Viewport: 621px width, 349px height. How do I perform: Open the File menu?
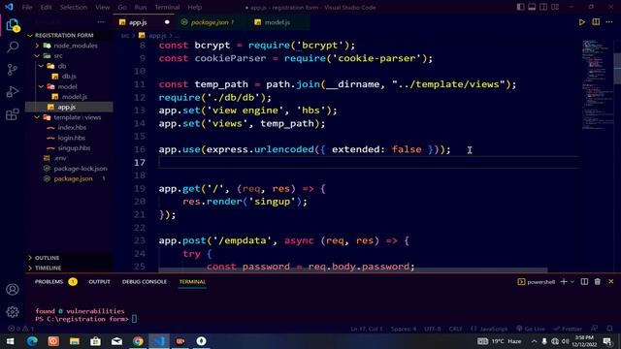point(27,7)
